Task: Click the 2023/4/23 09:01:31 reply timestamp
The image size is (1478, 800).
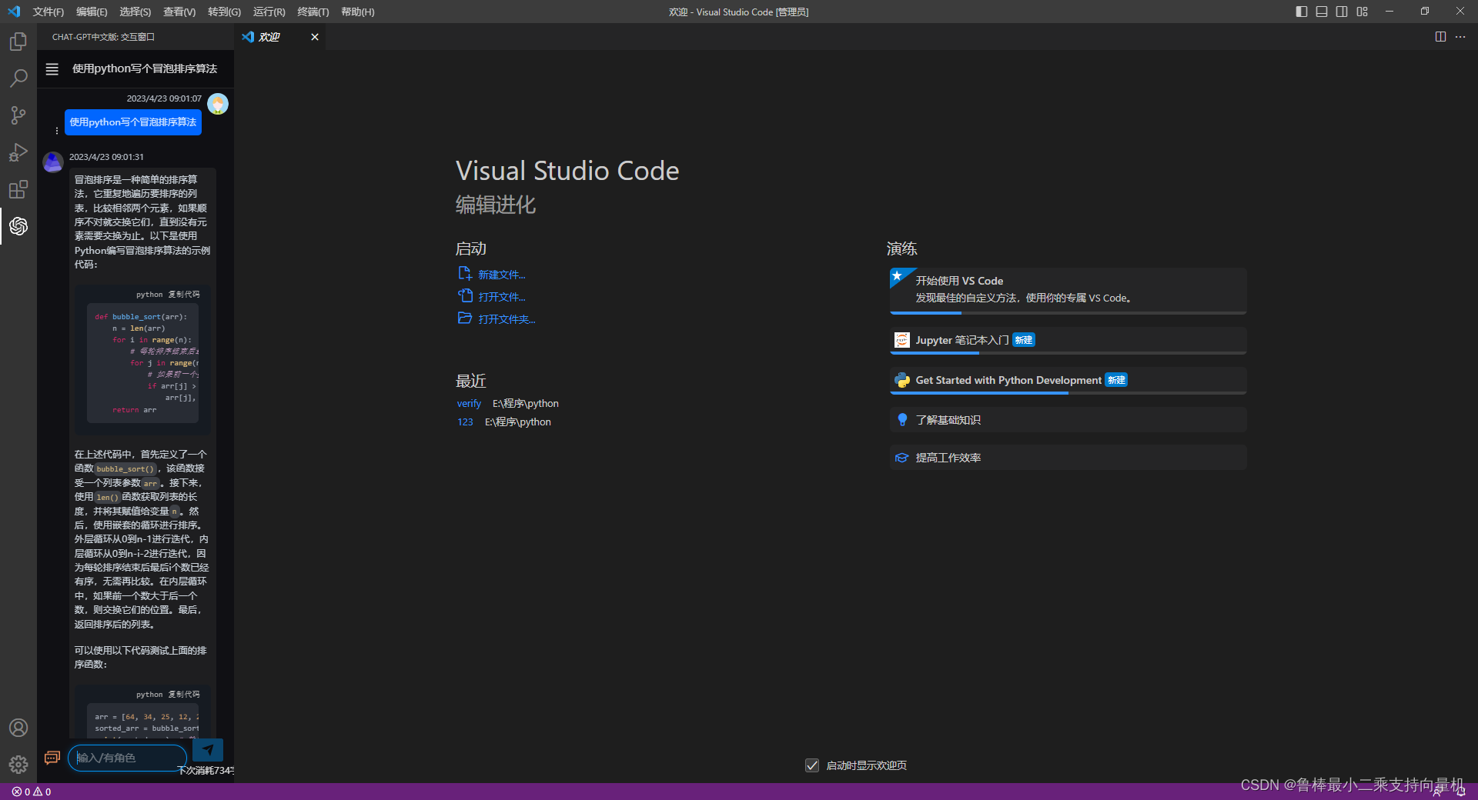Action: pos(106,157)
